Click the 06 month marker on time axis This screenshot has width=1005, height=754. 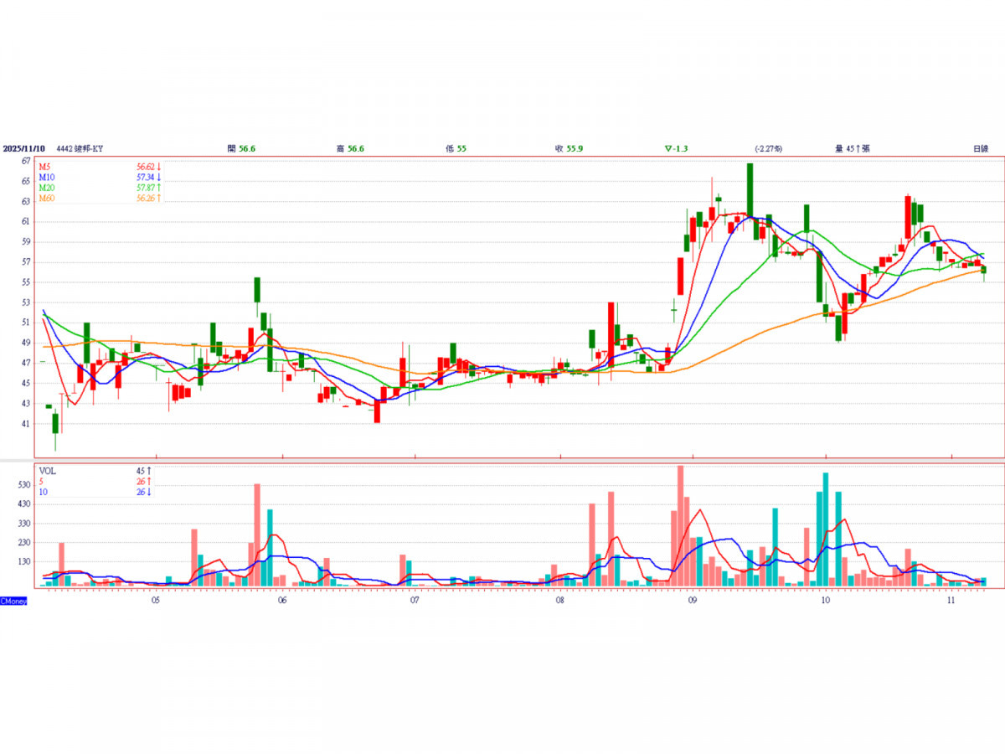[x=282, y=601]
